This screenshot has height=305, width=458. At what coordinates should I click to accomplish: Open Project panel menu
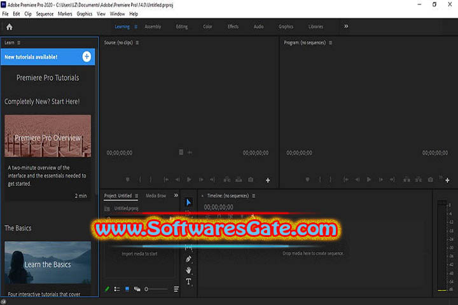(x=136, y=196)
